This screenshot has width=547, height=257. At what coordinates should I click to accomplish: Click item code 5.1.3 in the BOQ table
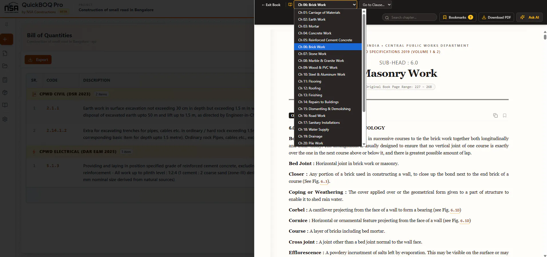tap(53, 166)
